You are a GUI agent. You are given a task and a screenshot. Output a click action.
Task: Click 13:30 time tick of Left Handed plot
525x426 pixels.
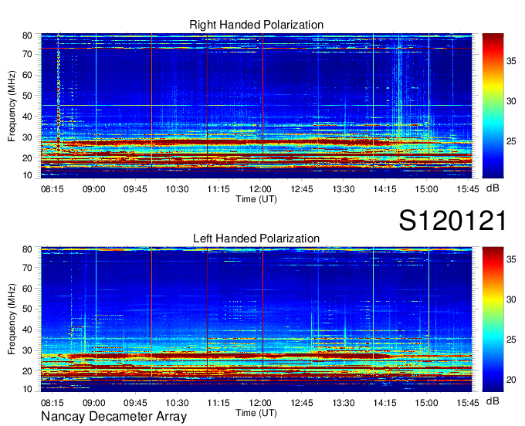[344, 403]
